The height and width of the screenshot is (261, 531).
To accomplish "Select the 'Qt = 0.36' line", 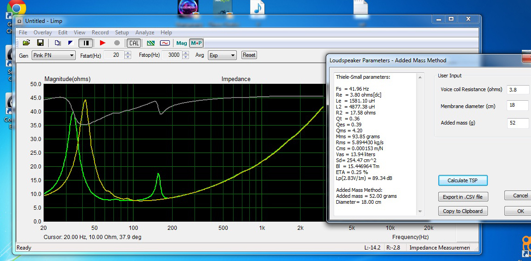I will (348, 119).
